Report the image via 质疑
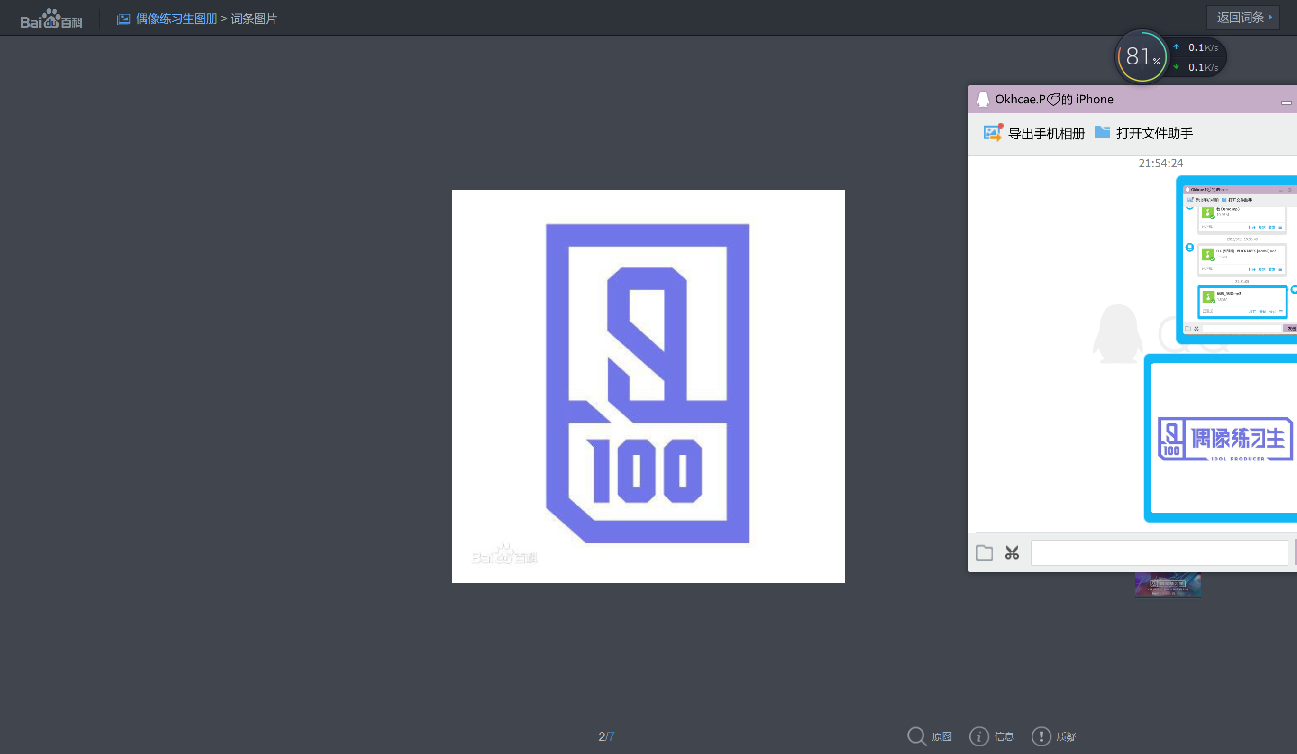 (1067, 736)
